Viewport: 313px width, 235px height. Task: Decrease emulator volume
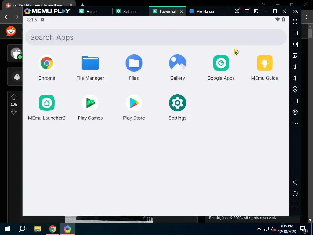(x=295, y=78)
